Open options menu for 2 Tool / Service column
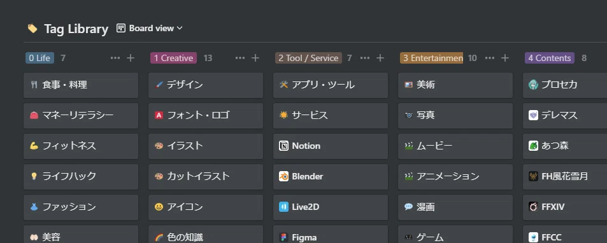607x243 pixels. pos(365,58)
